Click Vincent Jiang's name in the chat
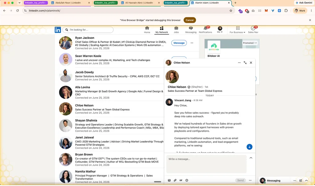The height and width of the screenshot is (186, 315). click(x=183, y=100)
